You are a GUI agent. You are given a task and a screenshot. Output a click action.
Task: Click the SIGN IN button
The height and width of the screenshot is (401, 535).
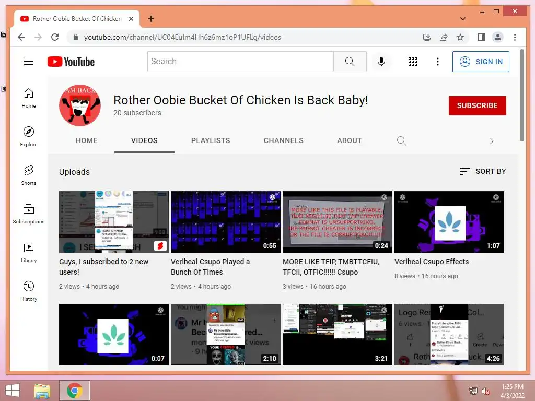tap(481, 62)
